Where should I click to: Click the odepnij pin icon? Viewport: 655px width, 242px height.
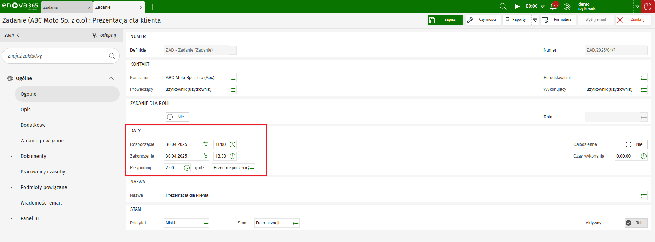[95, 35]
